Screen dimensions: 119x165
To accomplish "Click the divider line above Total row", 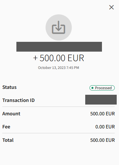I will coord(59,133).
